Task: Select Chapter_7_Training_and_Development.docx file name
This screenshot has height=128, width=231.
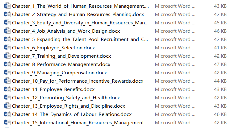Action: (x=61, y=56)
